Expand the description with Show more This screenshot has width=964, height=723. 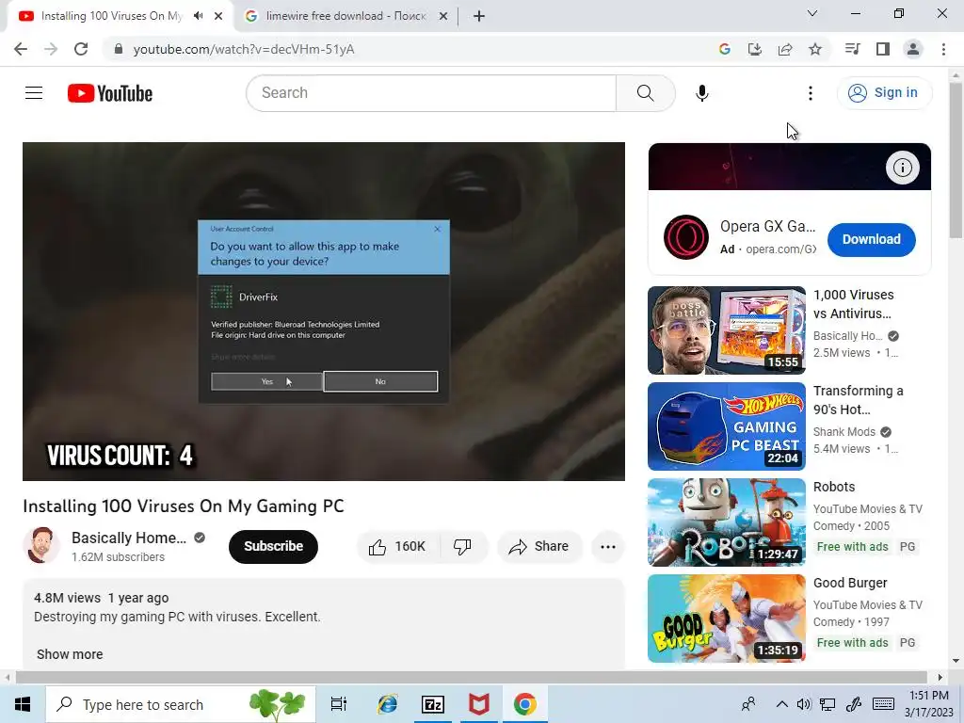pyautogui.click(x=70, y=654)
